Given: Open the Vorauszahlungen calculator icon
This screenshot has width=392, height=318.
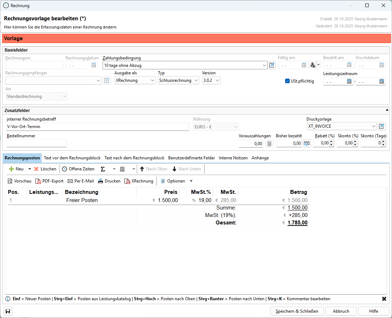Looking at the screenshot, I should (269, 143).
